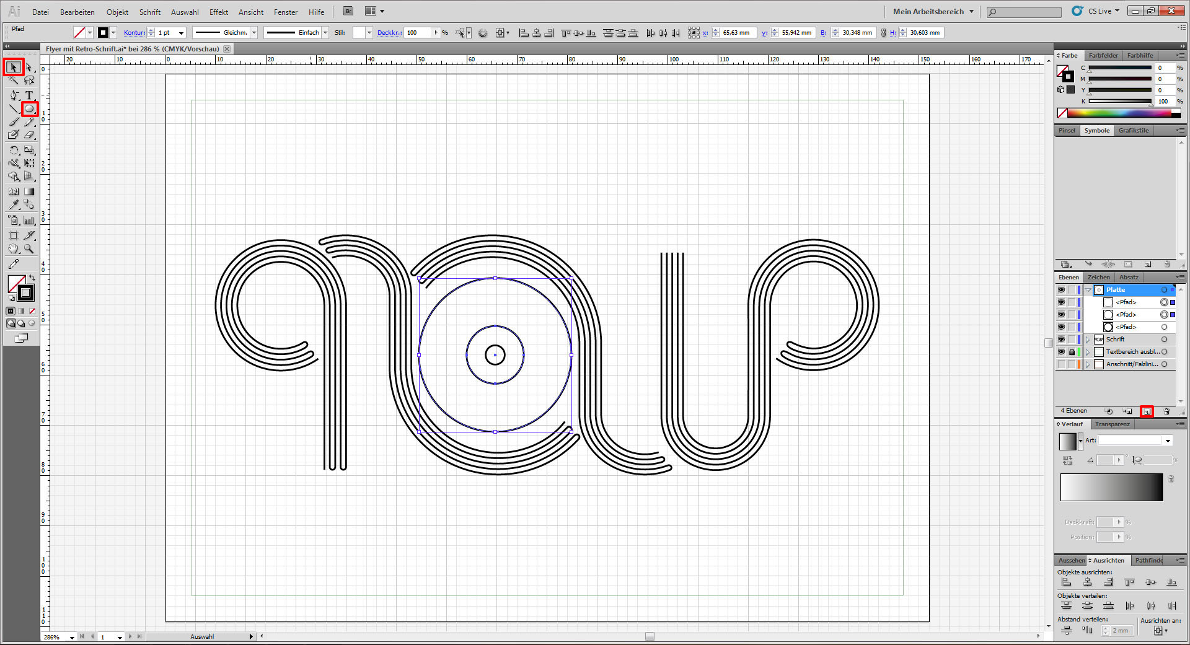Click the Eyedropper tool
Screen dimensions: 1190x645
pos(14,204)
